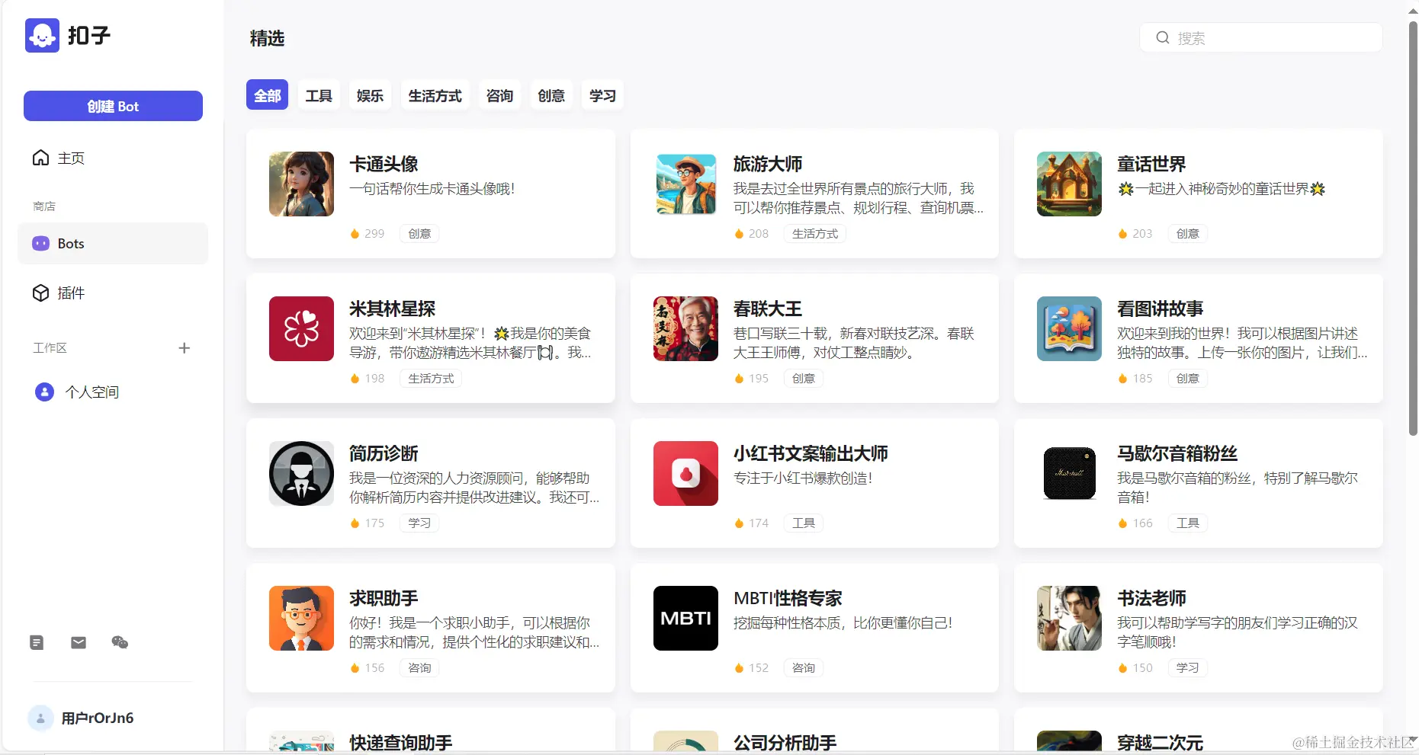
Task: Switch to the 生活方式 category tab
Action: [x=435, y=95]
